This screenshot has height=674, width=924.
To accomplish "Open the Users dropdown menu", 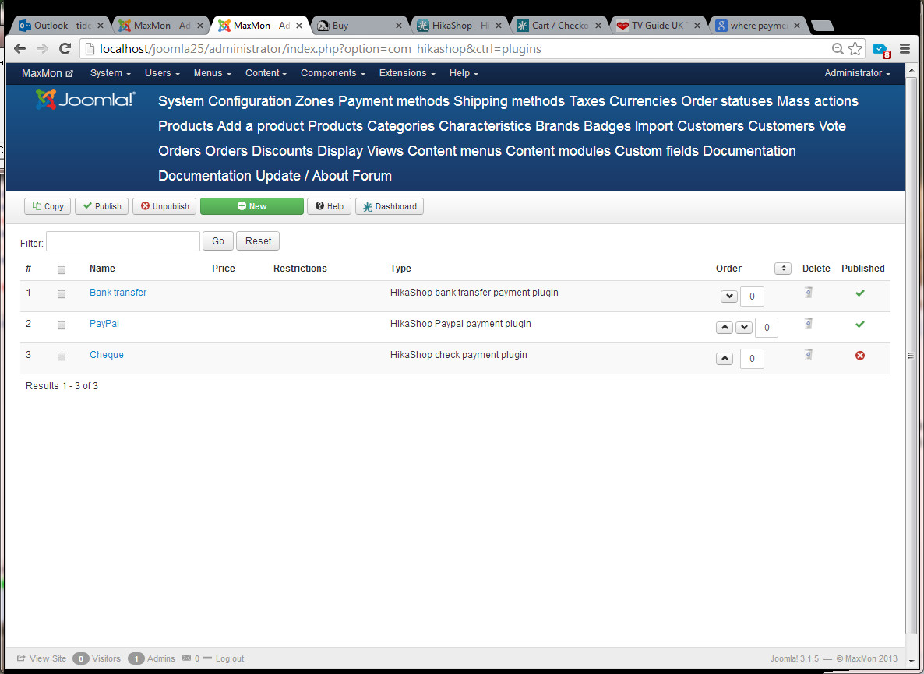I will (162, 73).
